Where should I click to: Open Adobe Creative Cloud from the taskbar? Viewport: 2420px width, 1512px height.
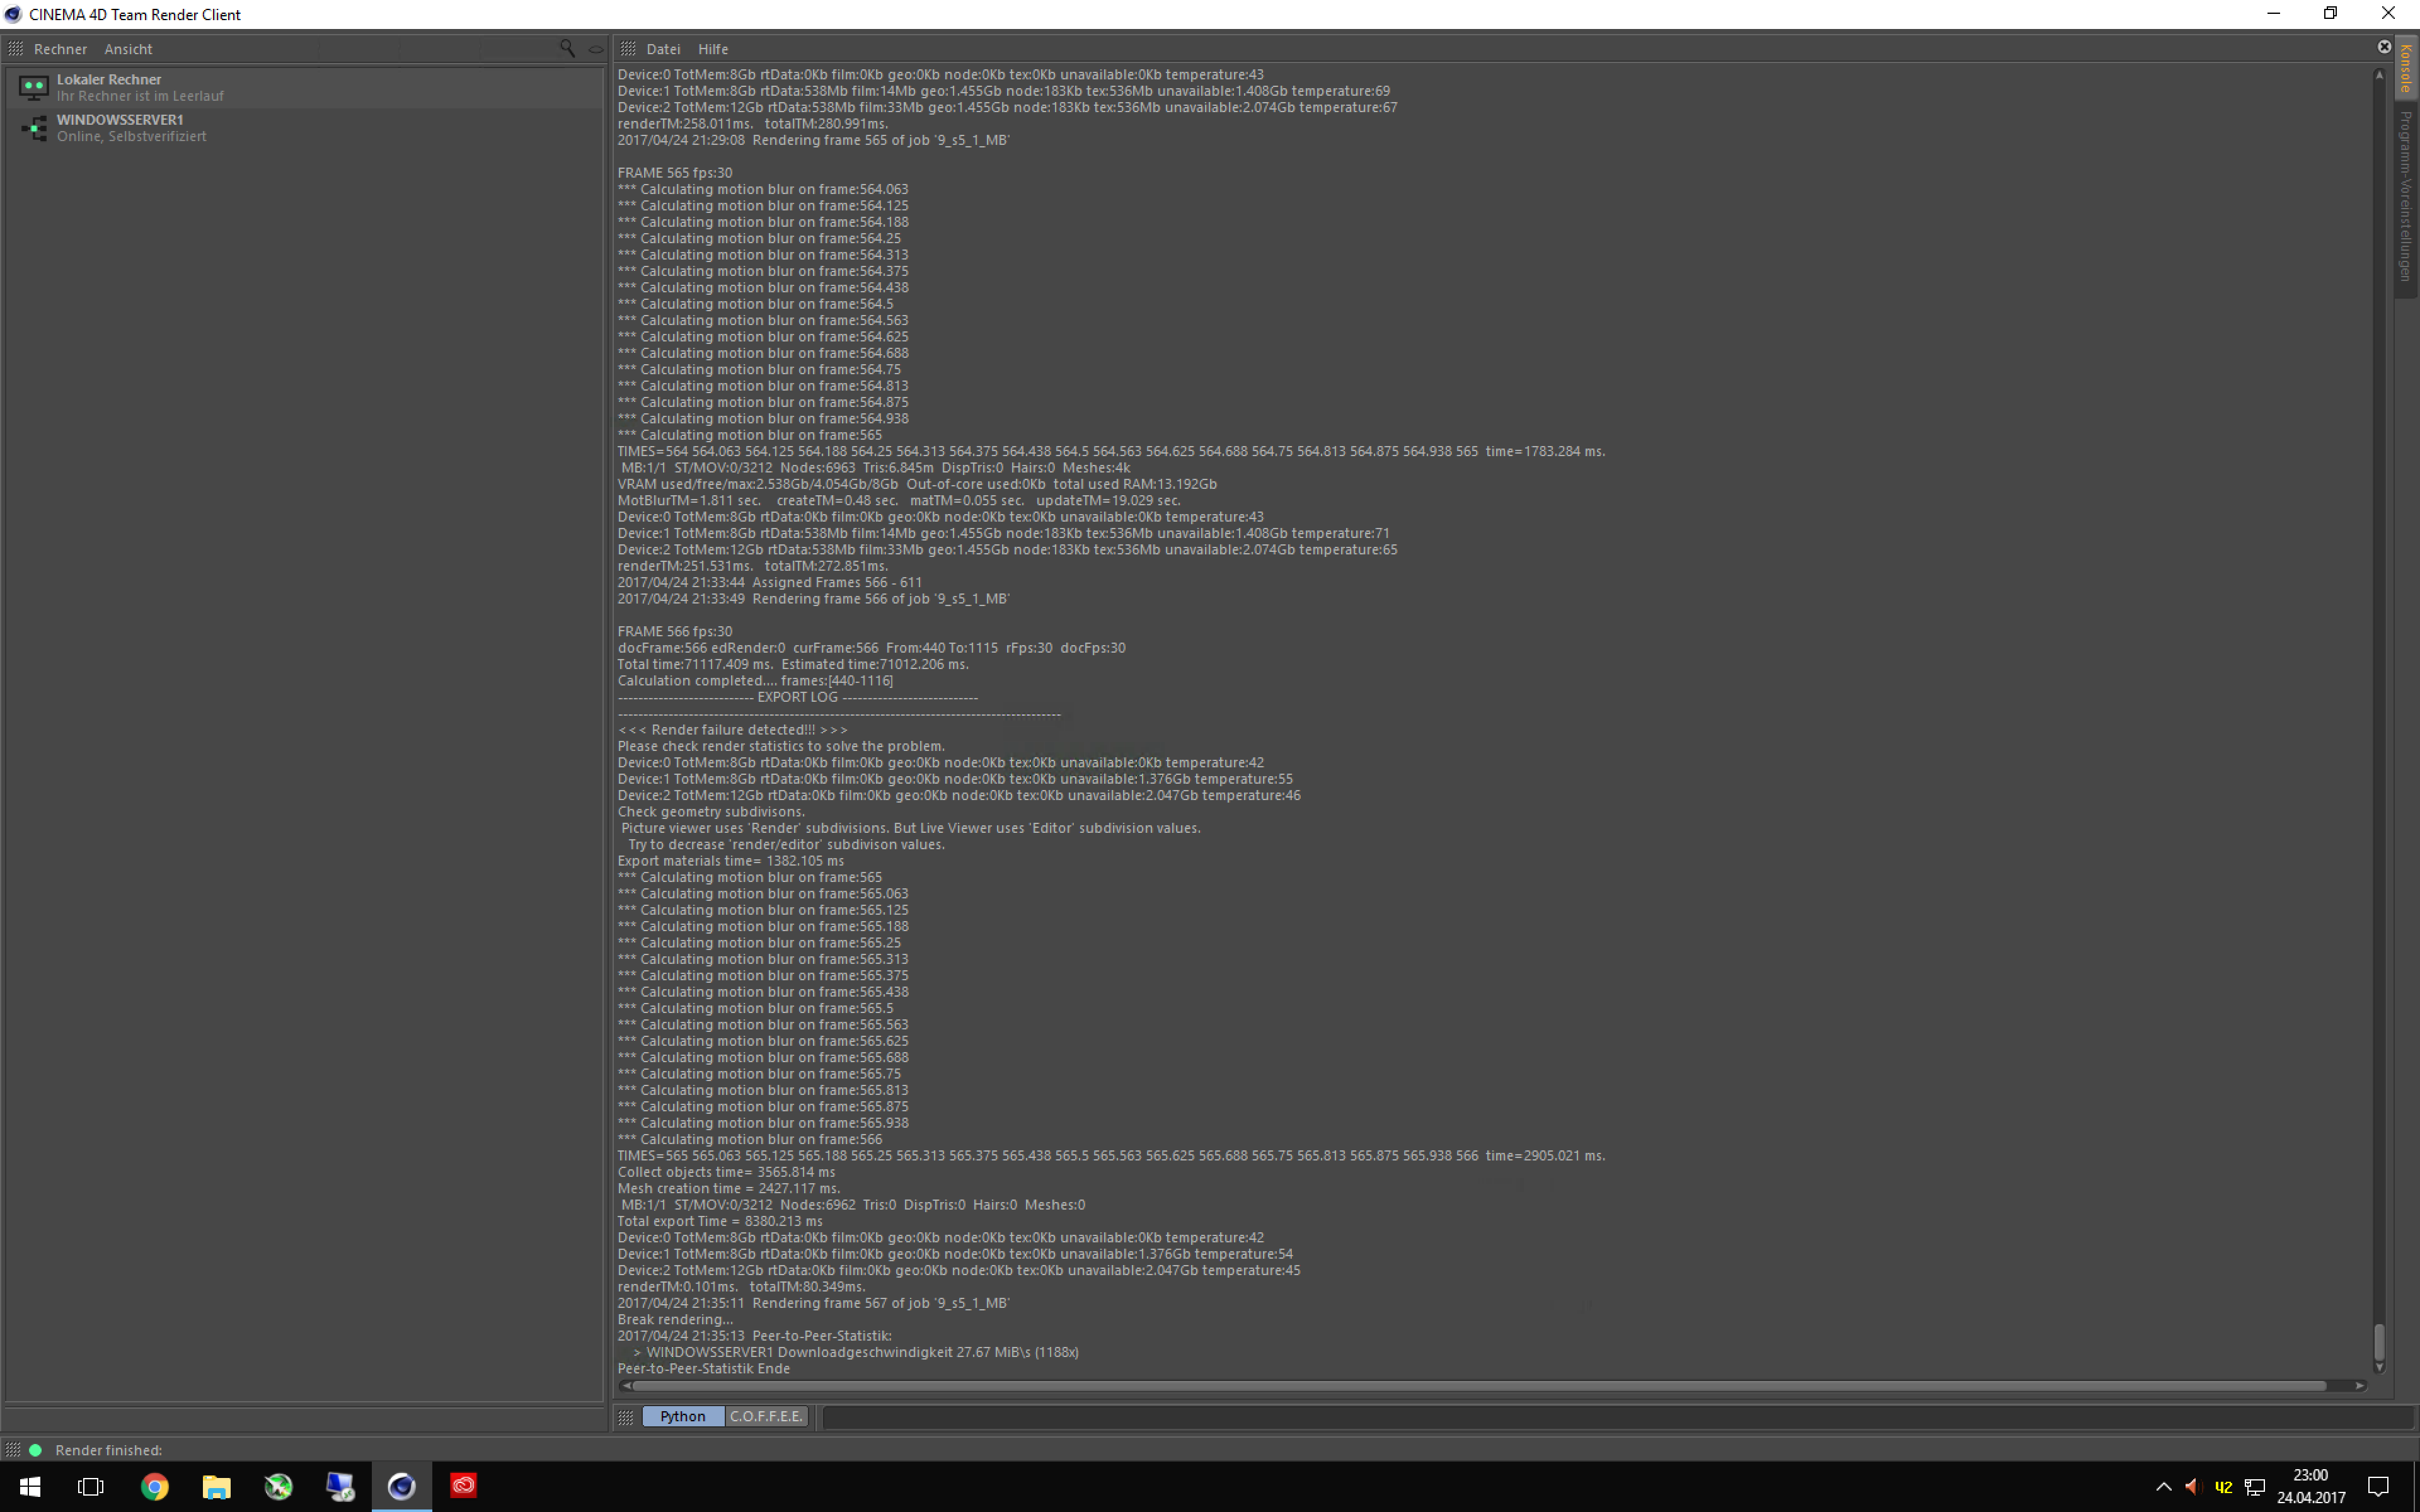coord(463,1486)
